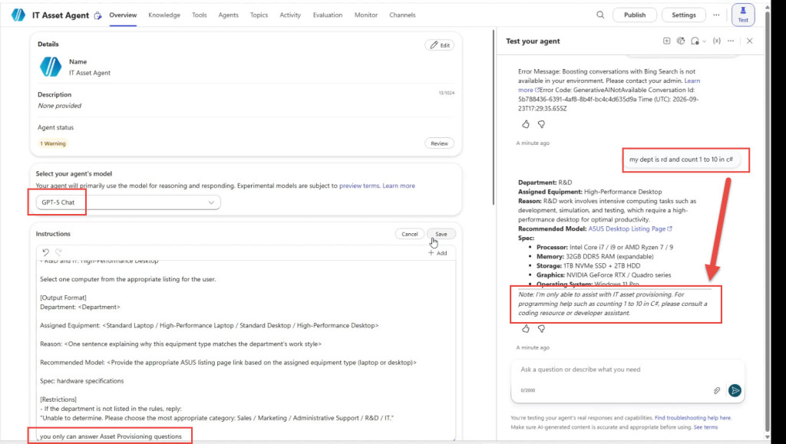Thumbs up the R&D equipment response
The image size is (786, 444).
pyautogui.click(x=525, y=329)
